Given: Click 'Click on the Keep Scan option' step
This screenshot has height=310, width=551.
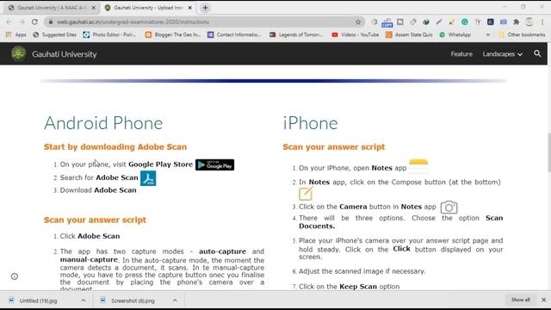Looking at the screenshot, I should coord(349,287).
